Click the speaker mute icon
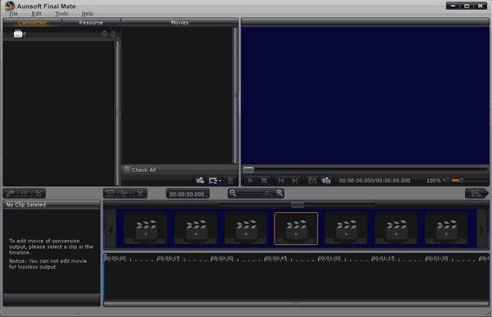Screen dimensions: 492x317 (x=446, y=180)
